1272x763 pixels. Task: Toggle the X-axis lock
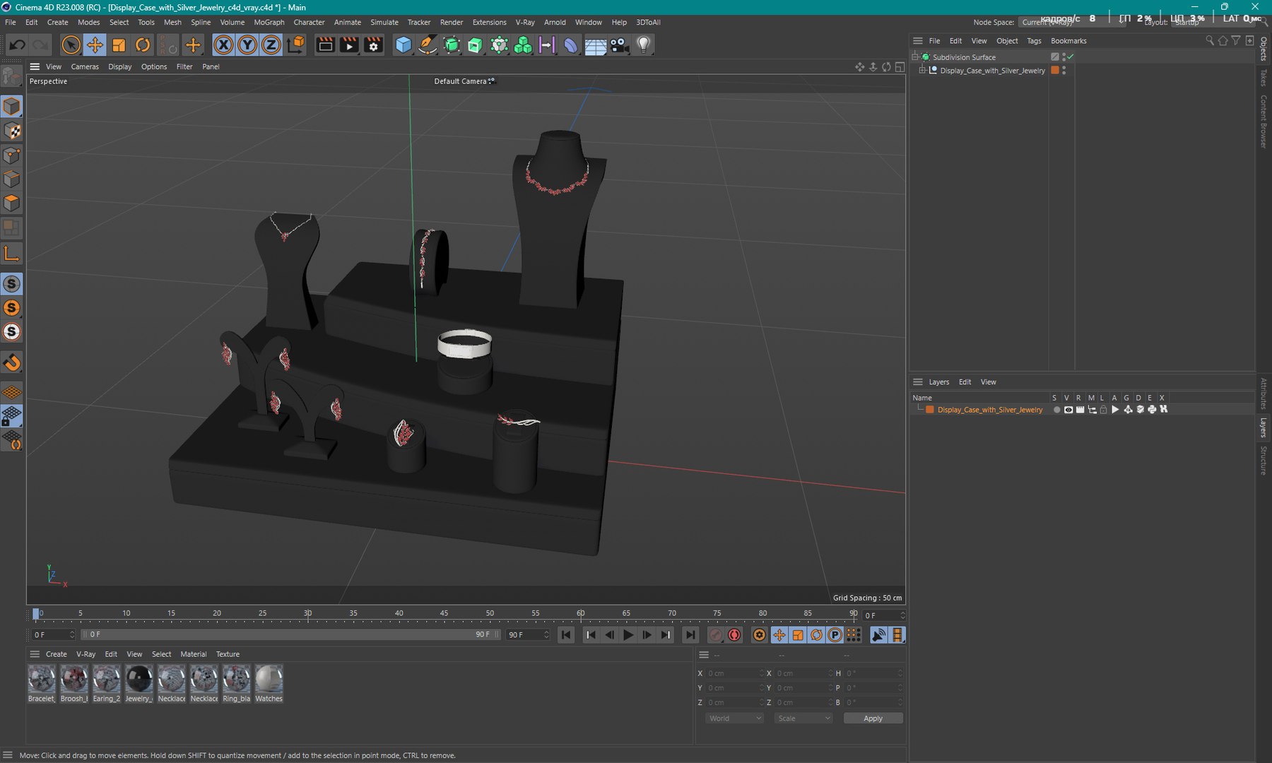click(223, 45)
